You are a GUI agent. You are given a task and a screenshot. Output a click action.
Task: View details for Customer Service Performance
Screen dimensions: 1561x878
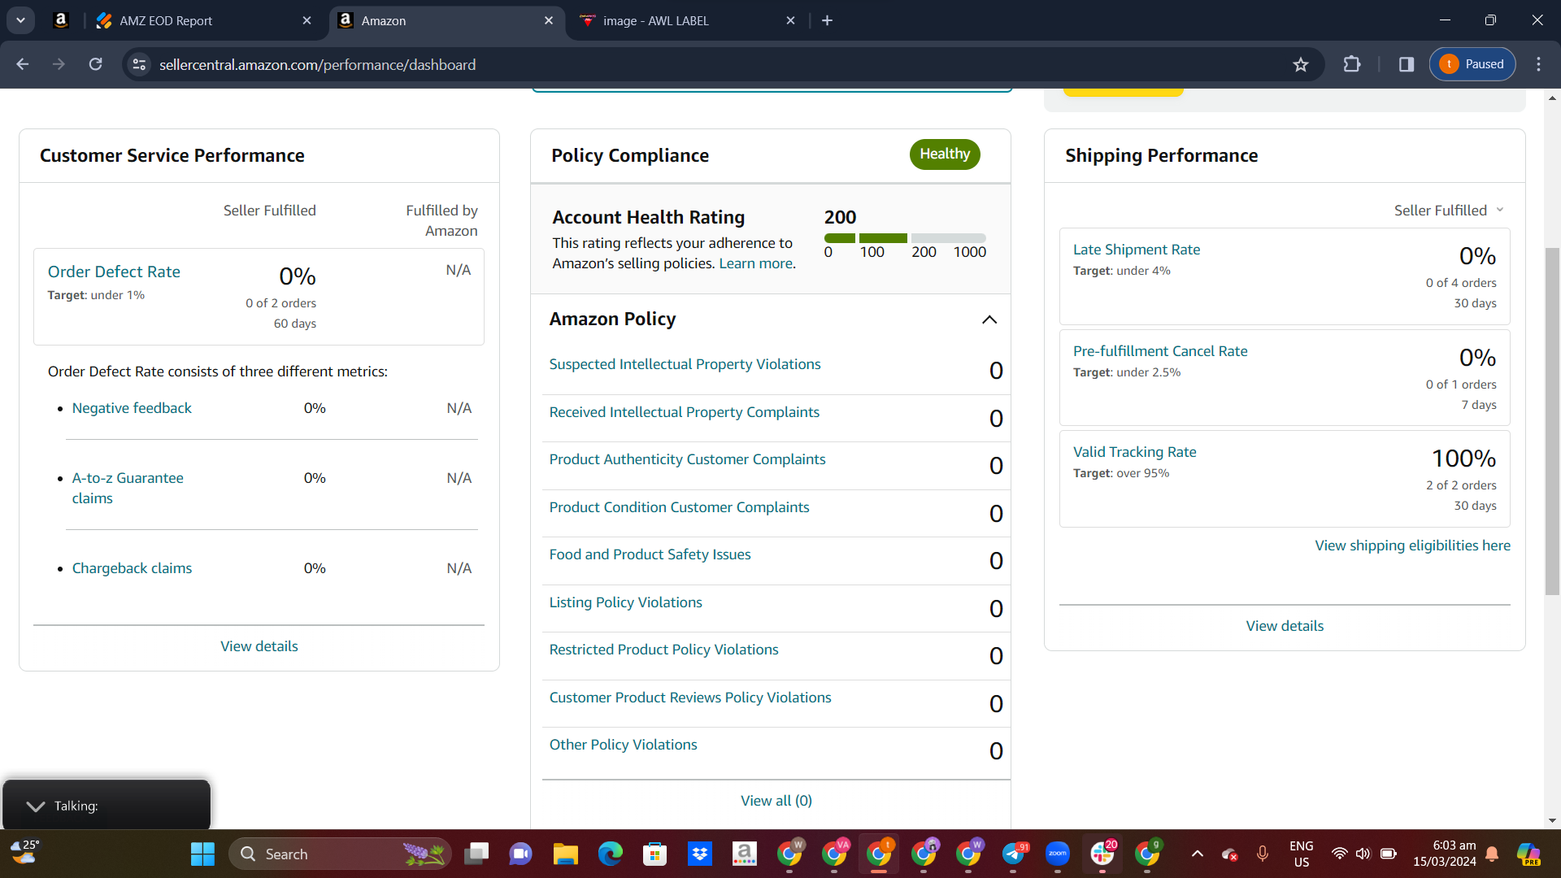tap(259, 646)
